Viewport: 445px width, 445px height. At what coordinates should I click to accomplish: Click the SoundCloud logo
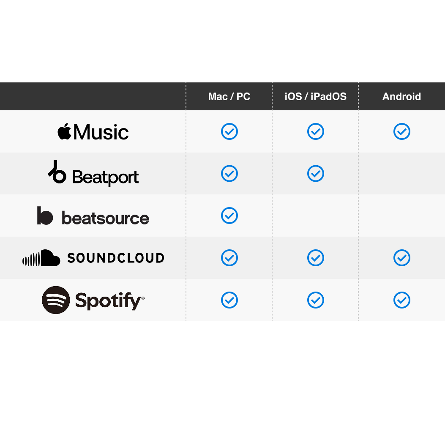click(93, 258)
